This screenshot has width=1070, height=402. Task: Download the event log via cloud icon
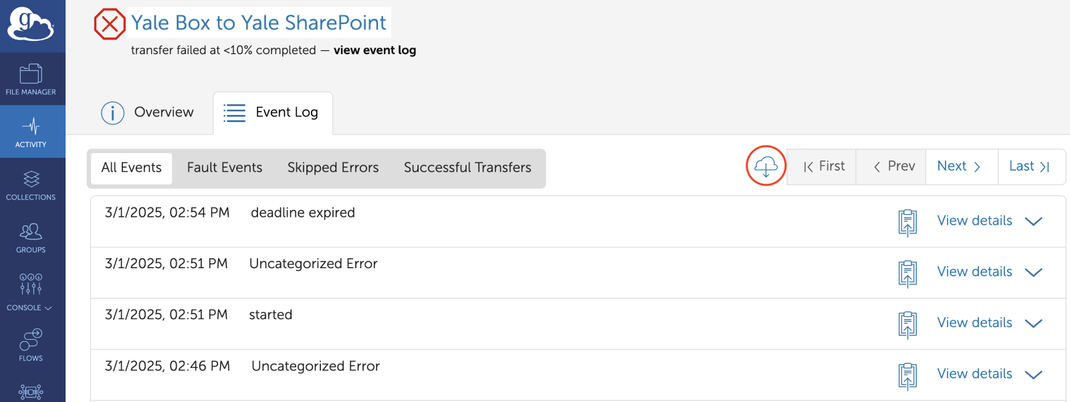coord(766,166)
